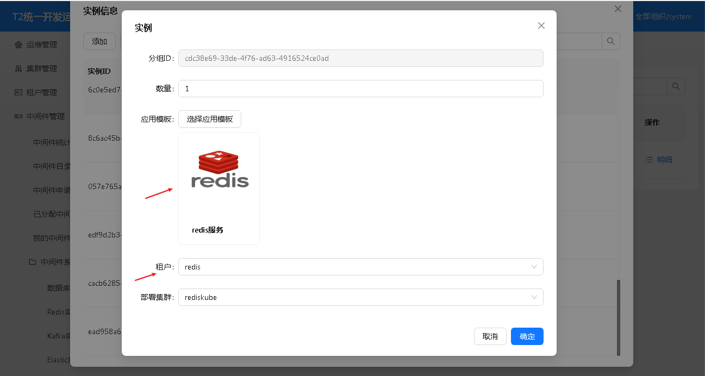The image size is (705, 376).
Task: Click the 集群管理 sidebar icon
Action: [x=18, y=68]
